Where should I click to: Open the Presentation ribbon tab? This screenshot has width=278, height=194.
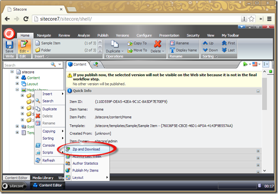169,35
